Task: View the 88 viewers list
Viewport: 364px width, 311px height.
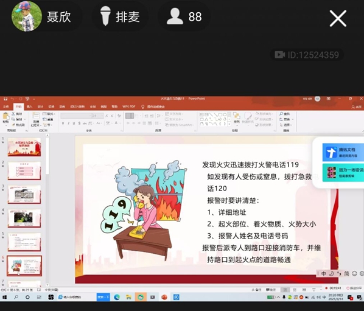Action: pos(184,16)
